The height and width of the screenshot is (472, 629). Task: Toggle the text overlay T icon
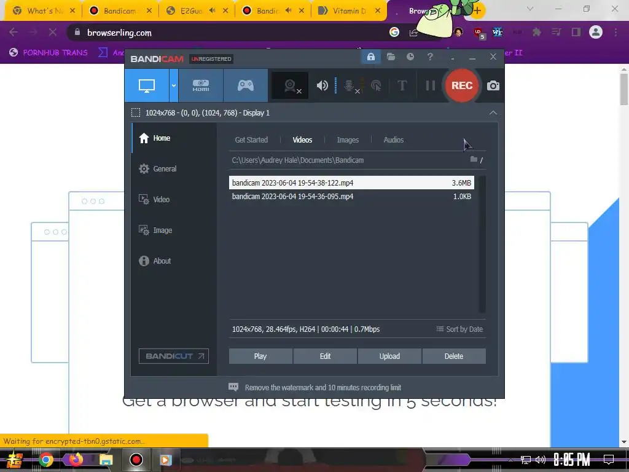click(x=402, y=85)
